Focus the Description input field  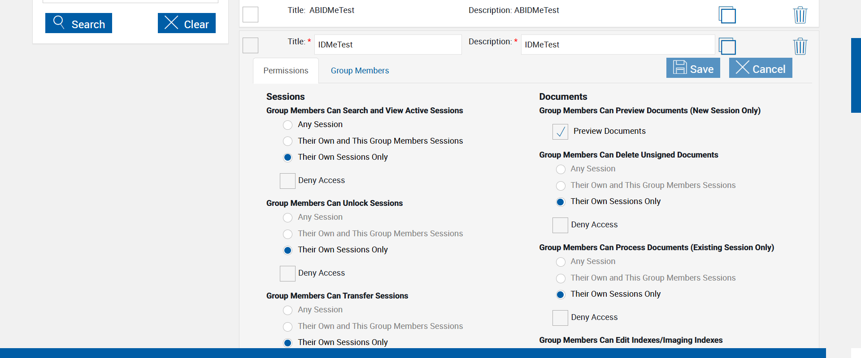617,45
